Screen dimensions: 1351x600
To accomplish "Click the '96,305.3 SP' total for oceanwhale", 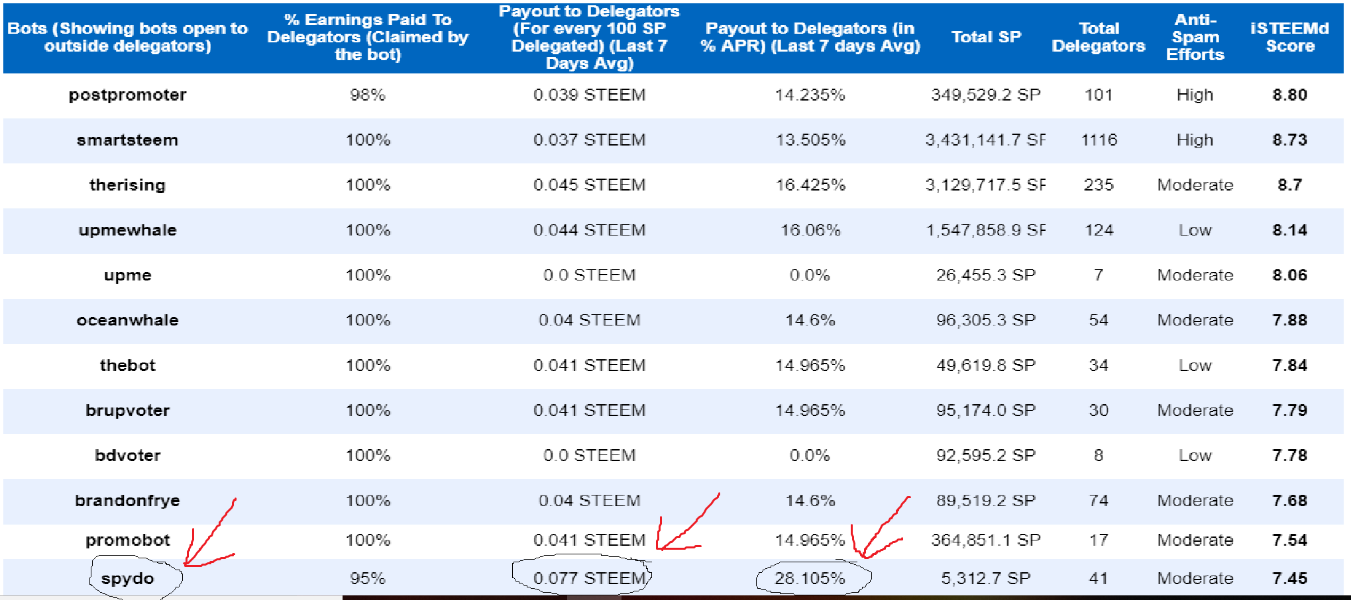I will [x=986, y=320].
